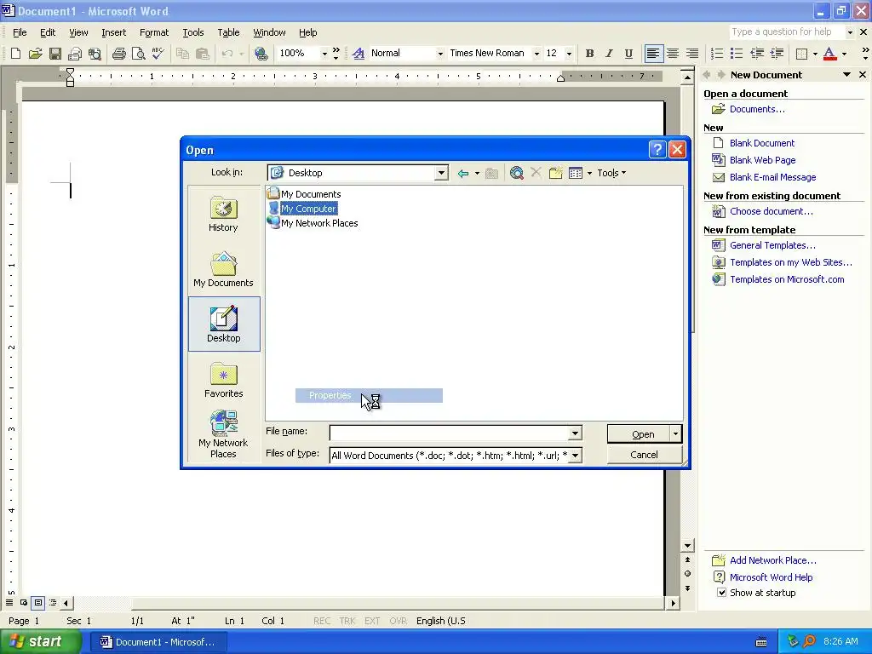Expand the Times New Roman font dropdown

click(536, 54)
